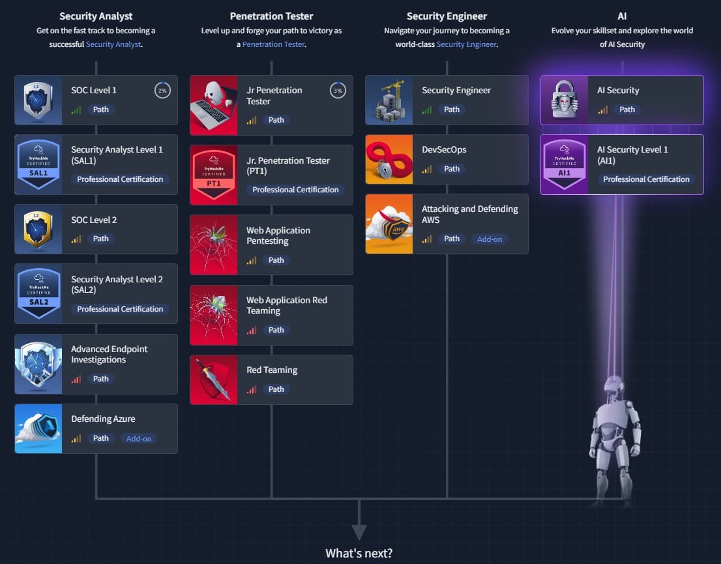This screenshot has height=564, width=721.
Task: Open AI Security Level 1 (AI1) title
Action: [632, 155]
